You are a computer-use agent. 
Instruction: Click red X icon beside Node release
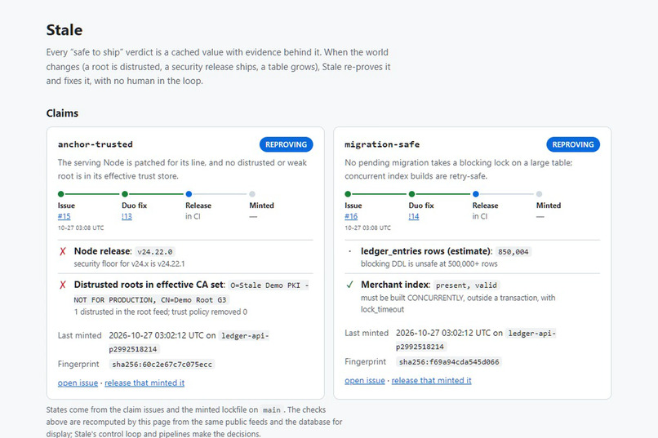[x=63, y=251]
